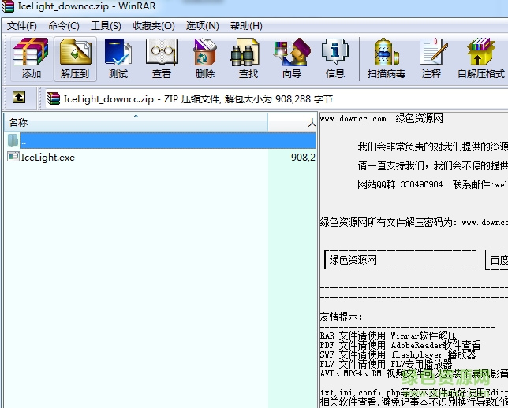Open the 文件(F) menu

[x=22, y=25]
